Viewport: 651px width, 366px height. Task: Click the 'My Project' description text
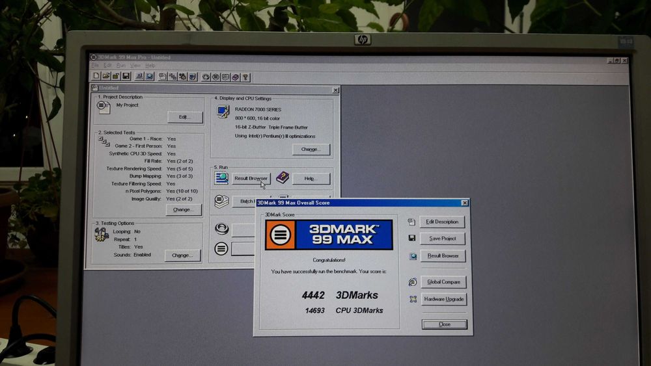pos(127,105)
